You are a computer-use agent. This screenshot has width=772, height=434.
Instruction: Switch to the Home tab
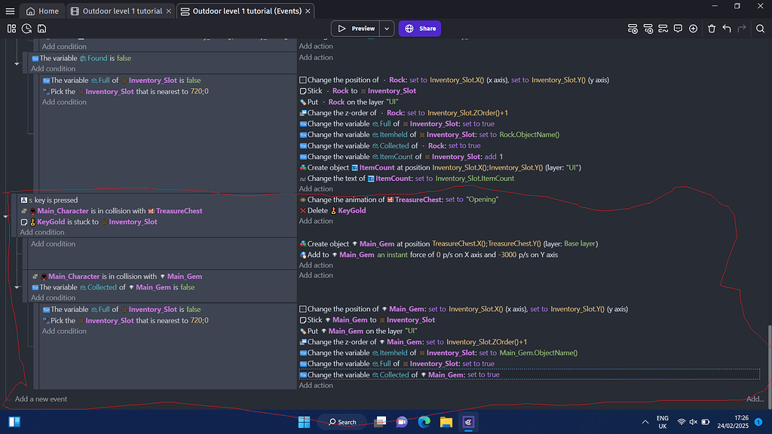click(42, 11)
